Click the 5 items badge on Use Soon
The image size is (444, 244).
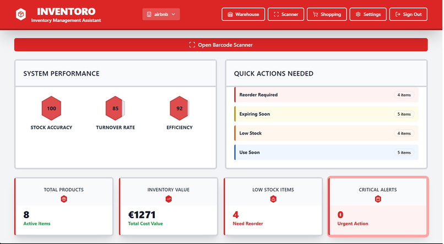click(404, 152)
